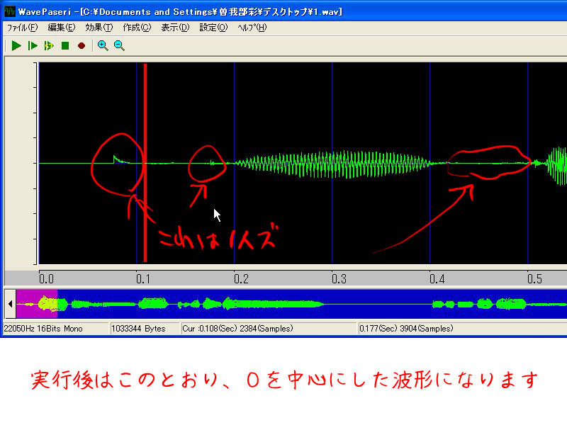Open the 作成(C) menu
Image resolution: width=567 pixels, height=425 pixels.
[137, 28]
